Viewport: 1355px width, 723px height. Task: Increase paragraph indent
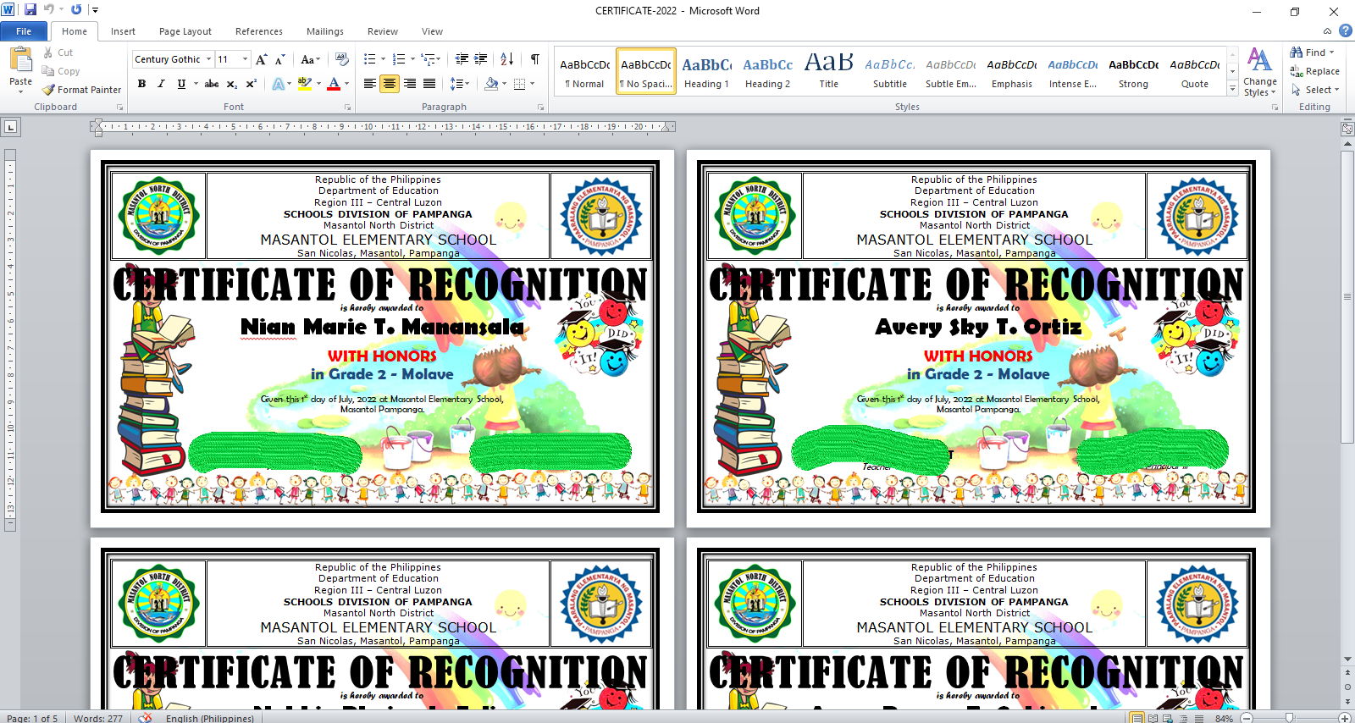(481, 59)
